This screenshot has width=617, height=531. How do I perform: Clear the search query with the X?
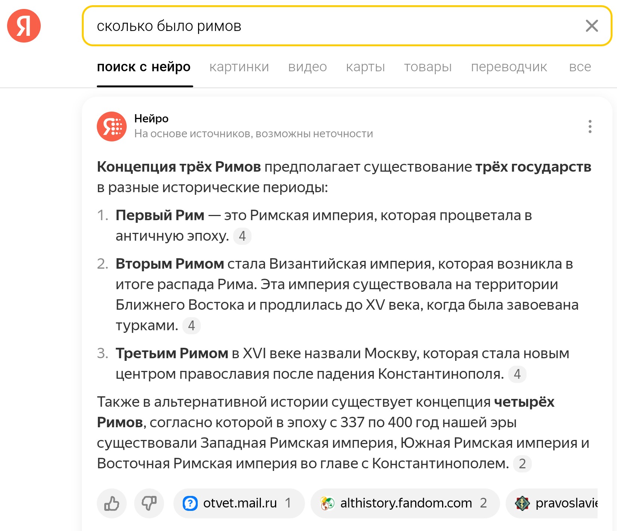[592, 26]
